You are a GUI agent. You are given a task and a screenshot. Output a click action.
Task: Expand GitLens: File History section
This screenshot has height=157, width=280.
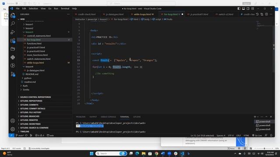31,113
